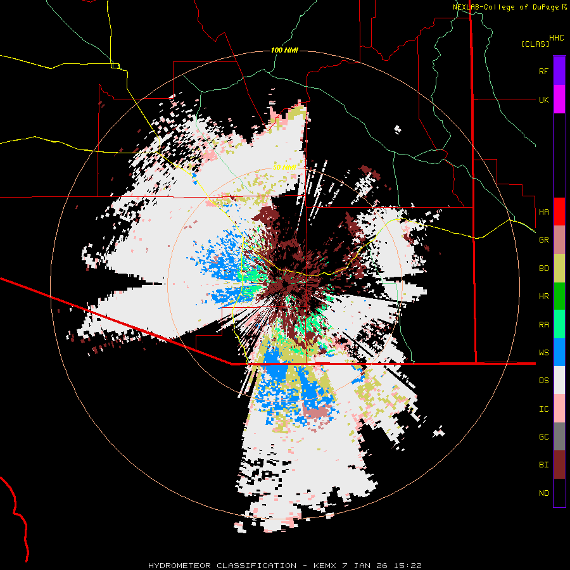Click the ND legend label
Viewport: 570px width, 570px height.
[x=543, y=493]
